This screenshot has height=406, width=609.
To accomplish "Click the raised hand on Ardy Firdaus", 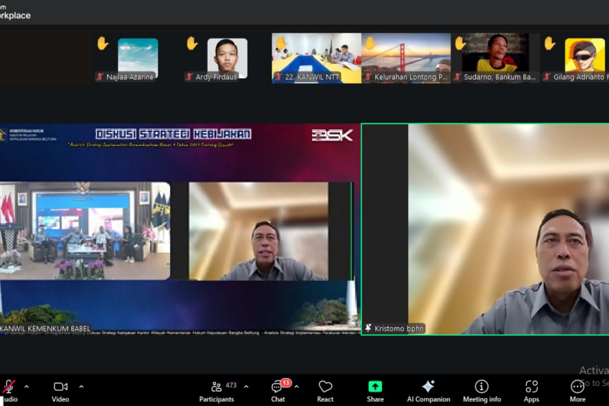I will point(192,43).
